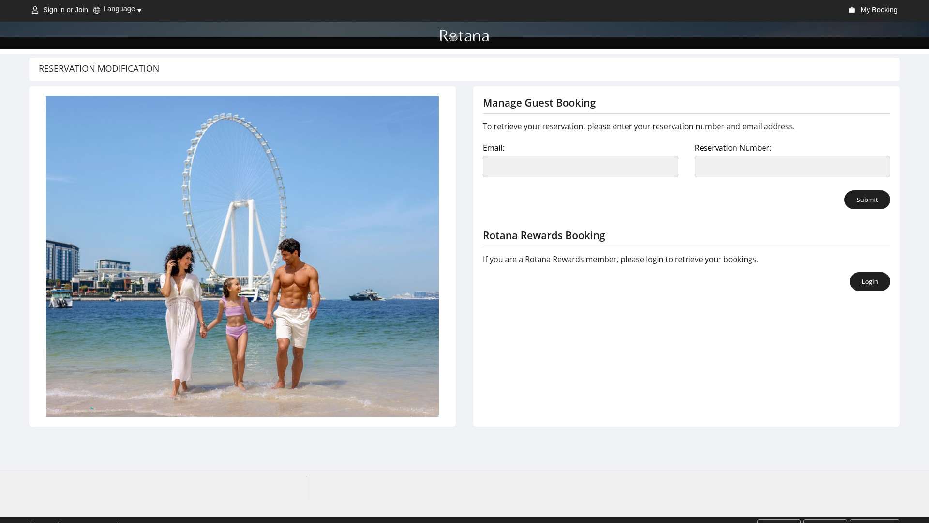This screenshot has height=523, width=929.
Task: Click the Login button for Rotana Rewards
Action: point(869,281)
